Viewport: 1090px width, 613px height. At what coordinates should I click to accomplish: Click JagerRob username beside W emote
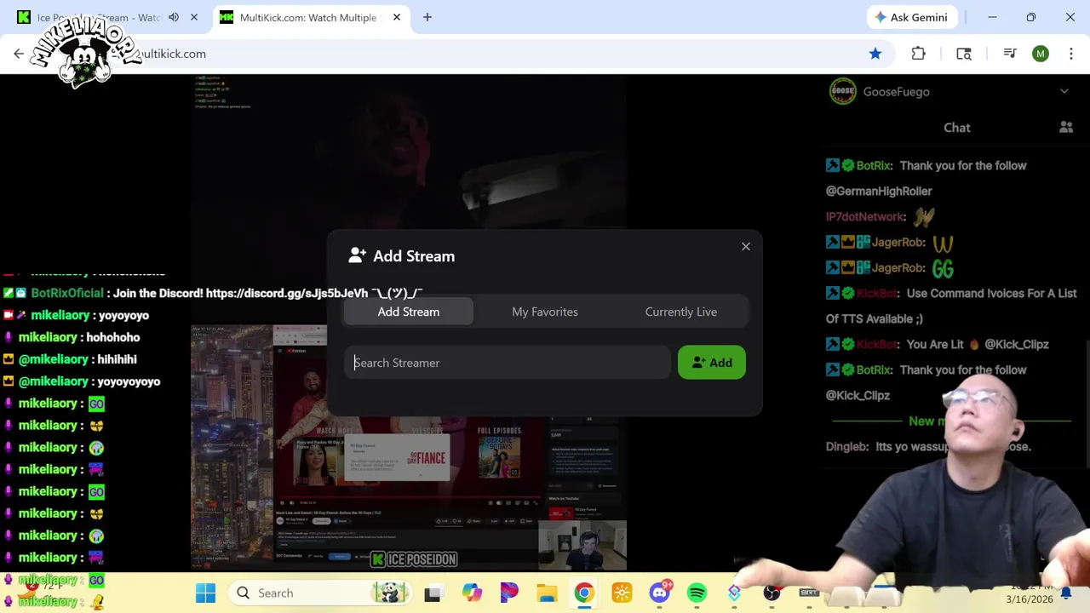897,243
